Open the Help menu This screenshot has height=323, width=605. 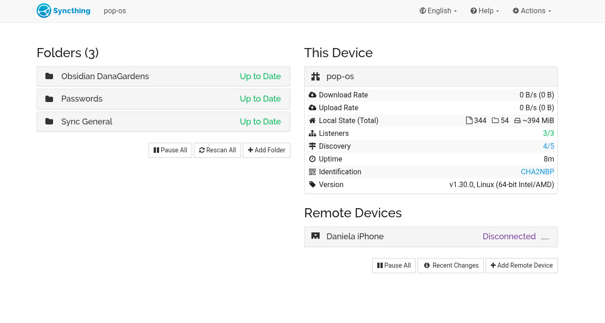coord(485,11)
